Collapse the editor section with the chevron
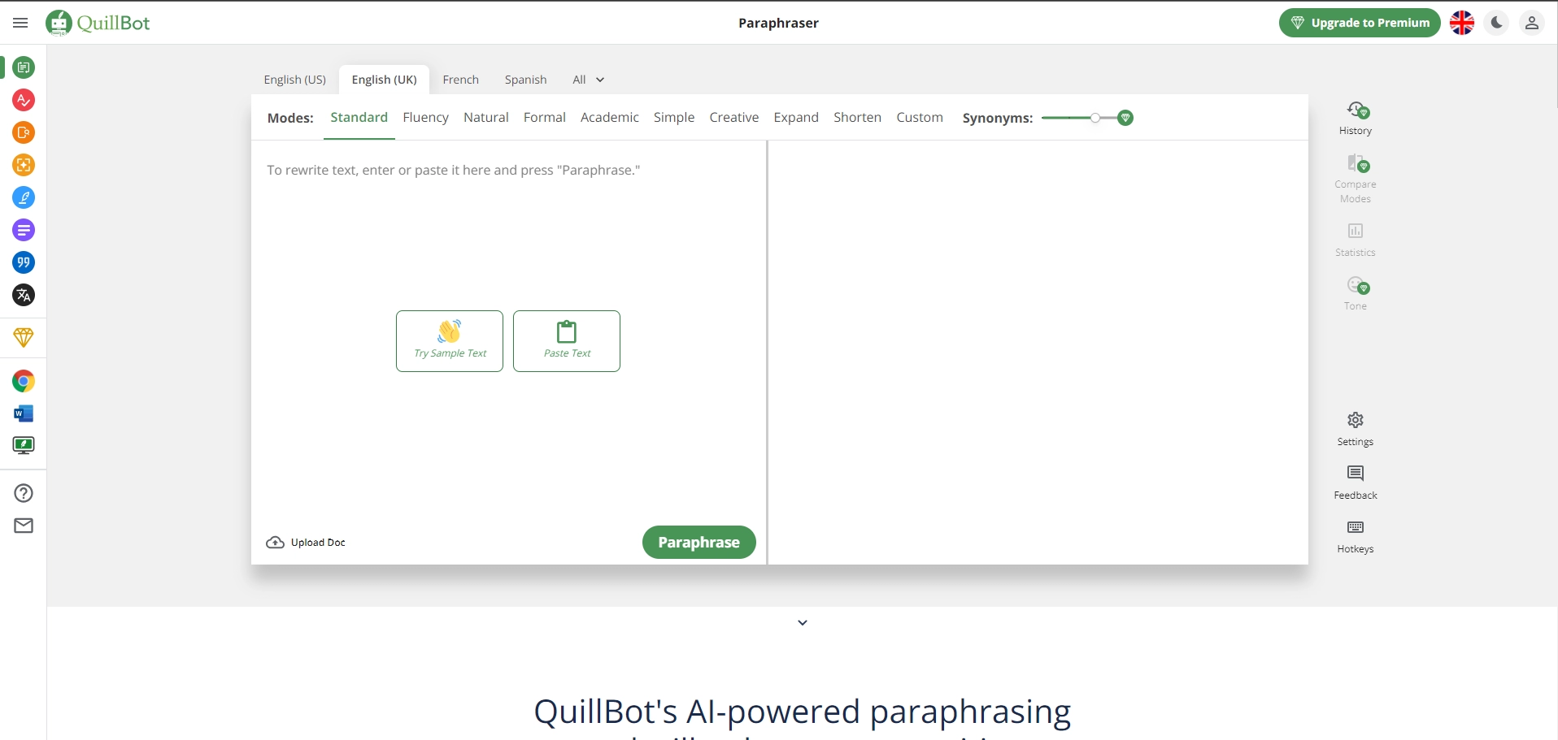The height and width of the screenshot is (740, 1558). pos(803,621)
